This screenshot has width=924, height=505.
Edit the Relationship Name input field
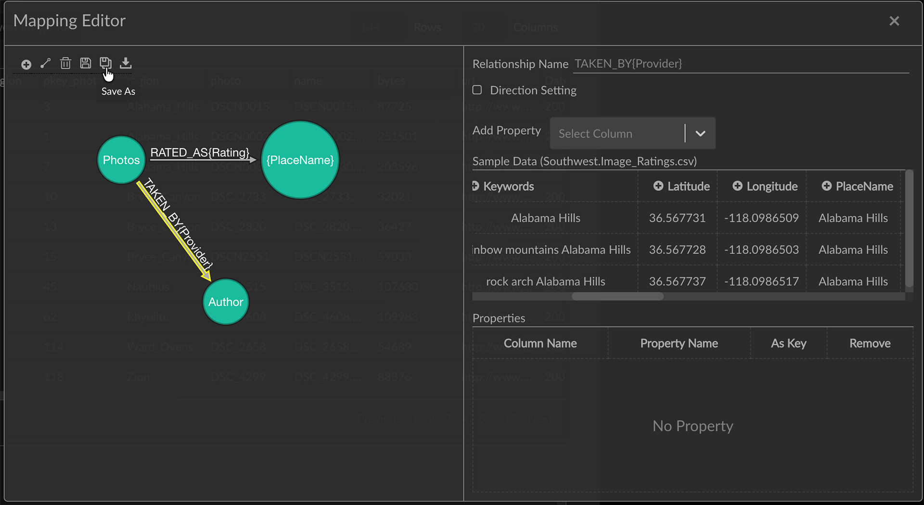click(x=740, y=64)
